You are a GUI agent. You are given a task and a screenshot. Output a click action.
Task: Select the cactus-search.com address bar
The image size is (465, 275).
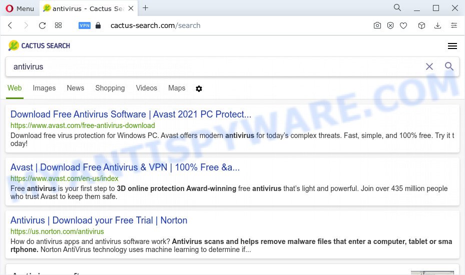pyautogui.click(x=155, y=25)
